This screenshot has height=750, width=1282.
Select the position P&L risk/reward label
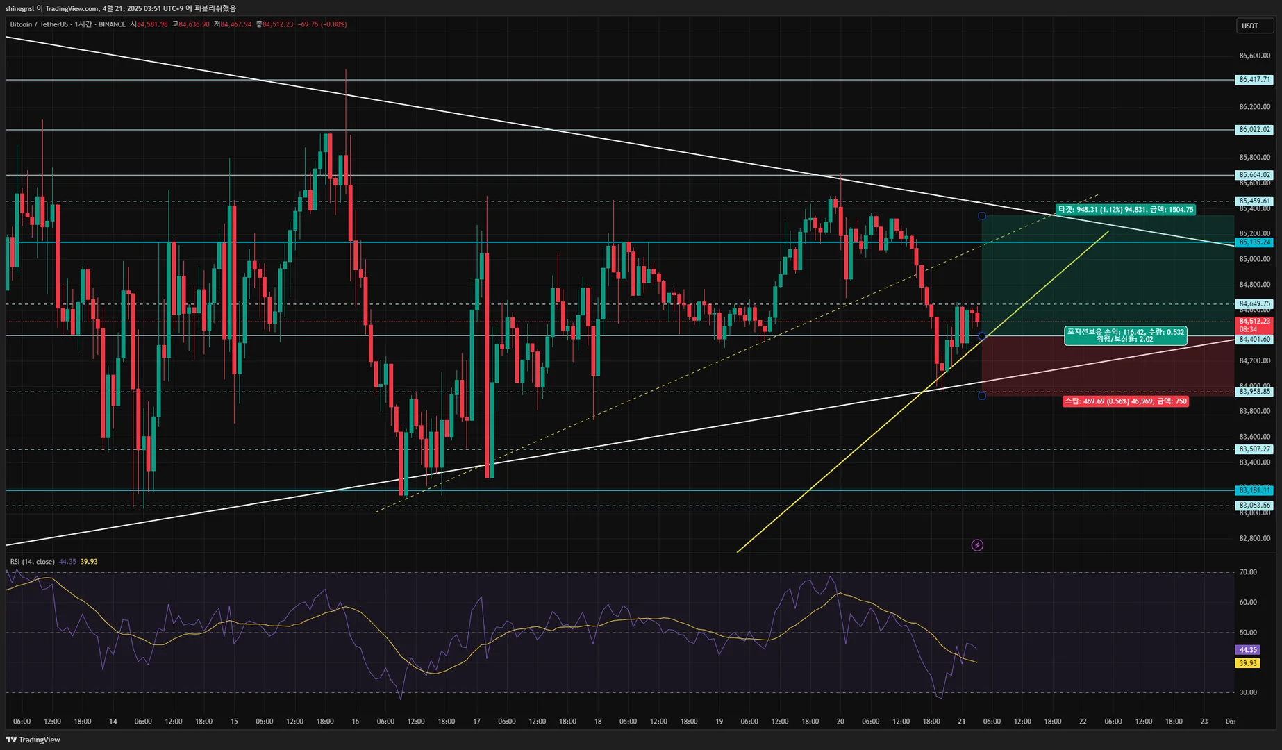(x=1125, y=335)
